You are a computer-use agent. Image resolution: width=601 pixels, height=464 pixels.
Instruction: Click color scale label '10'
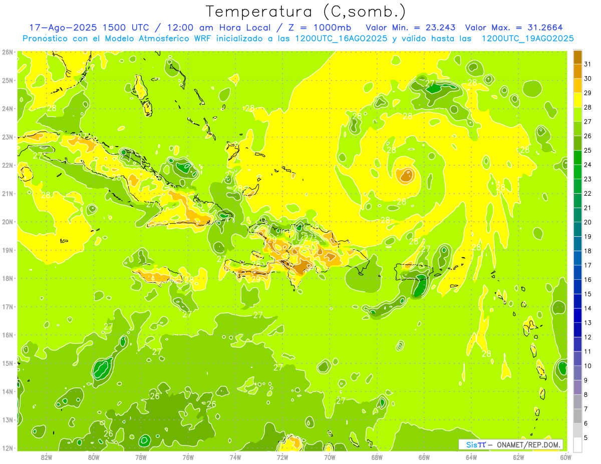(x=587, y=366)
